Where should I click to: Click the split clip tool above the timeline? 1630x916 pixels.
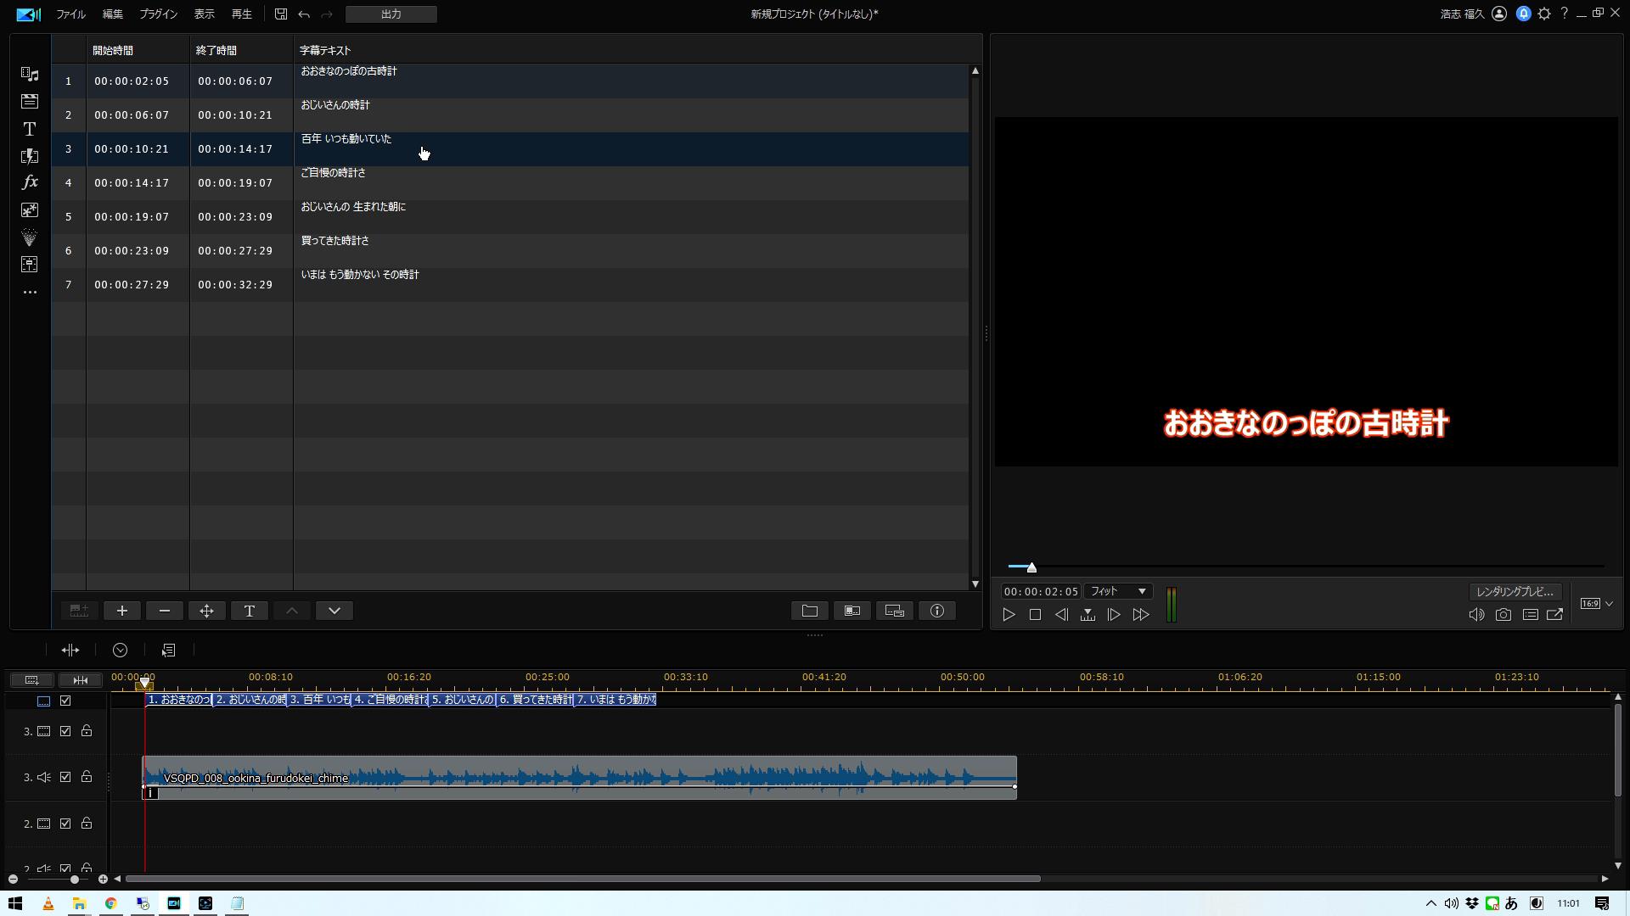coord(70,650)
